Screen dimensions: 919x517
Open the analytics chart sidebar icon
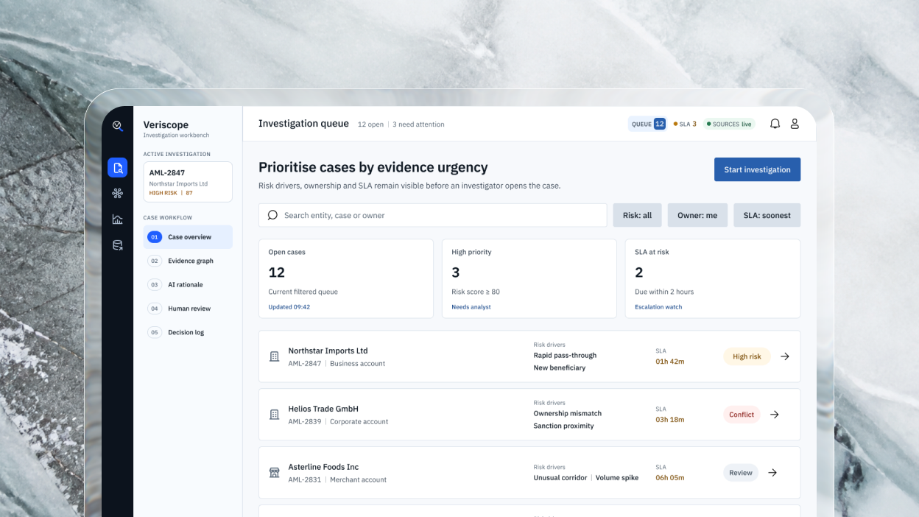click(x=117, y=219)
